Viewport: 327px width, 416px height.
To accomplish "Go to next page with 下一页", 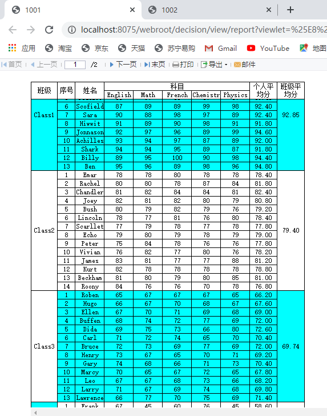I will (x=123, y=65).
